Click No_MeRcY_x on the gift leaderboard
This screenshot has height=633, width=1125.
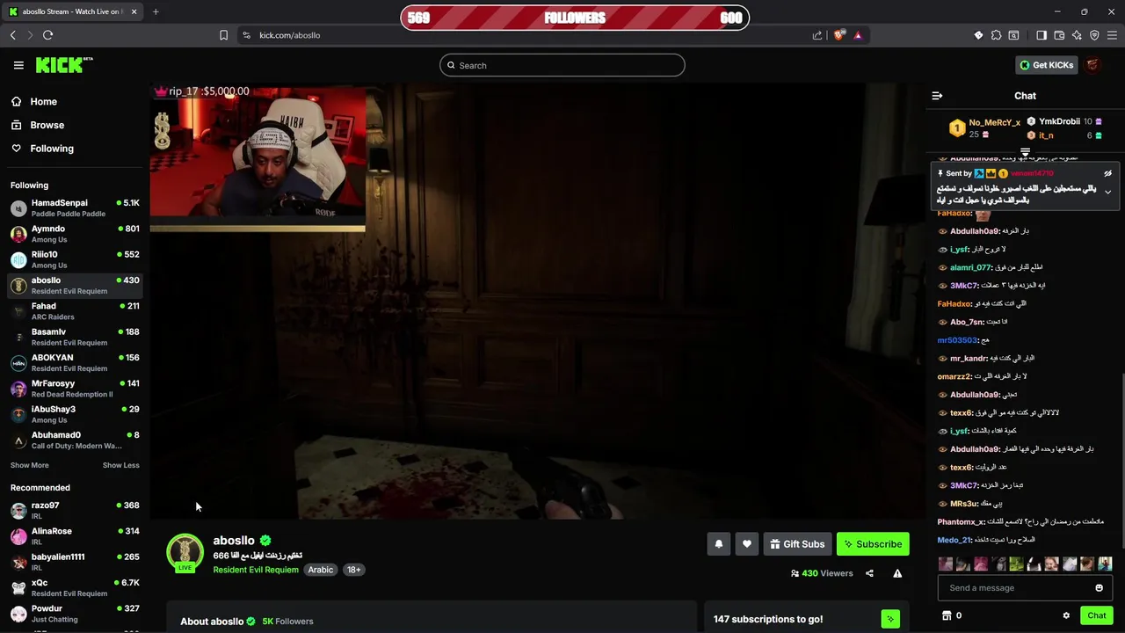coord(994,122)
